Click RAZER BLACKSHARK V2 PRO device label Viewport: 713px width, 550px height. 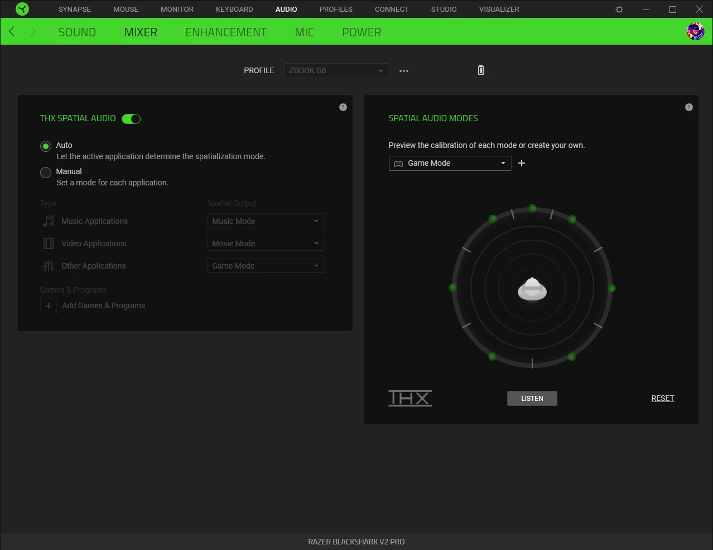point(356,542)
